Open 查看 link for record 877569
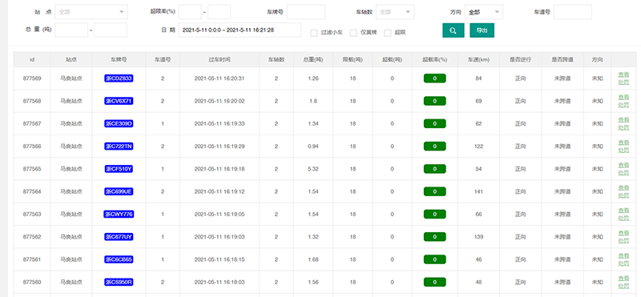Image resolution: width=641 pixels, height=297 pixels. pyautogui.click(x=623, y=74)
